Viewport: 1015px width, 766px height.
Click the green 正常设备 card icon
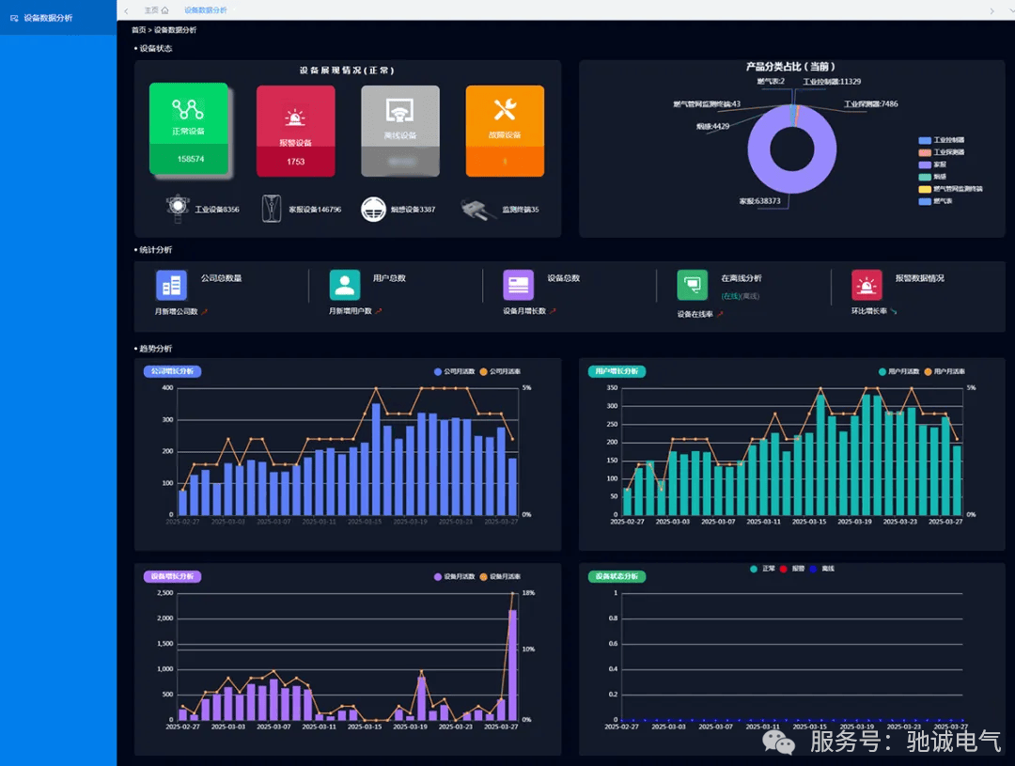pos(188,109)
